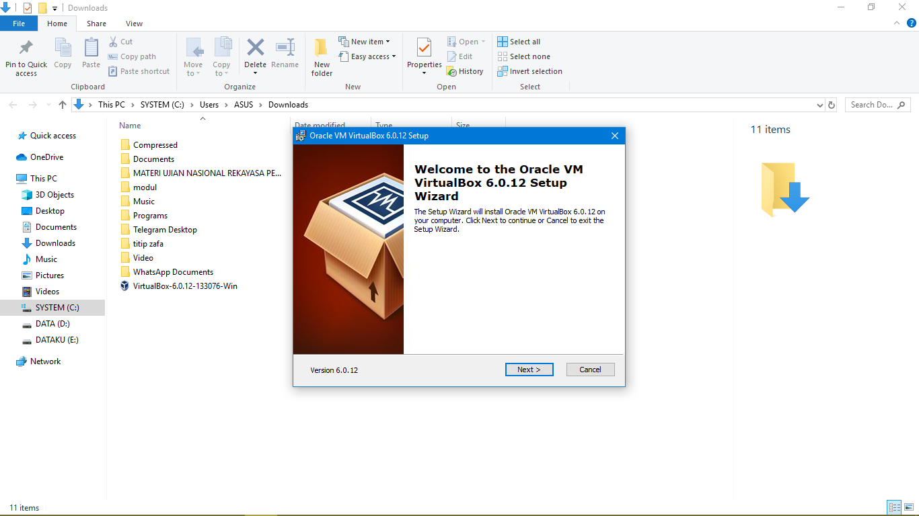The width and height of the screenshot is (919, 516).
Task: Click the Select all icon
Action: coord(519,41)
